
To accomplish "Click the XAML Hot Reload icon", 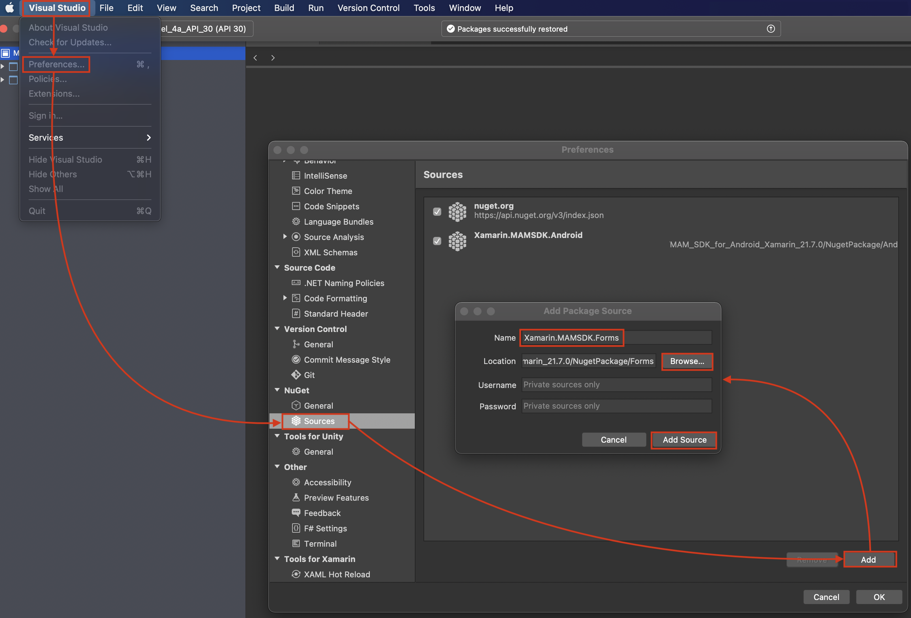I will pyautogui.click(x=296, y=574).
